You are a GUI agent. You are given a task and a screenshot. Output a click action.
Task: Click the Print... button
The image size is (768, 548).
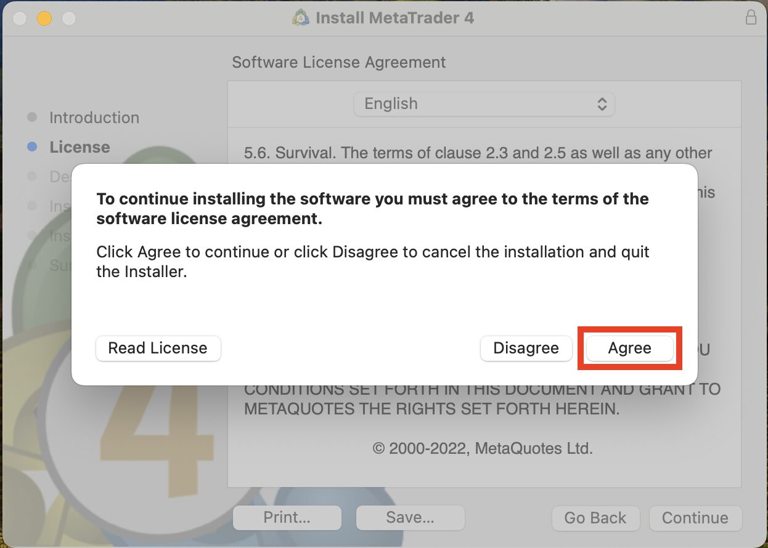click(287, 518)
